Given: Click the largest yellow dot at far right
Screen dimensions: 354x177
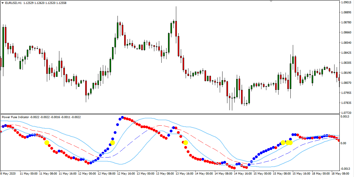Looking at the screenshot, I should coord(289,142).
